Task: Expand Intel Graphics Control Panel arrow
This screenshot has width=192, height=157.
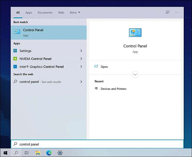Action: 81,67
